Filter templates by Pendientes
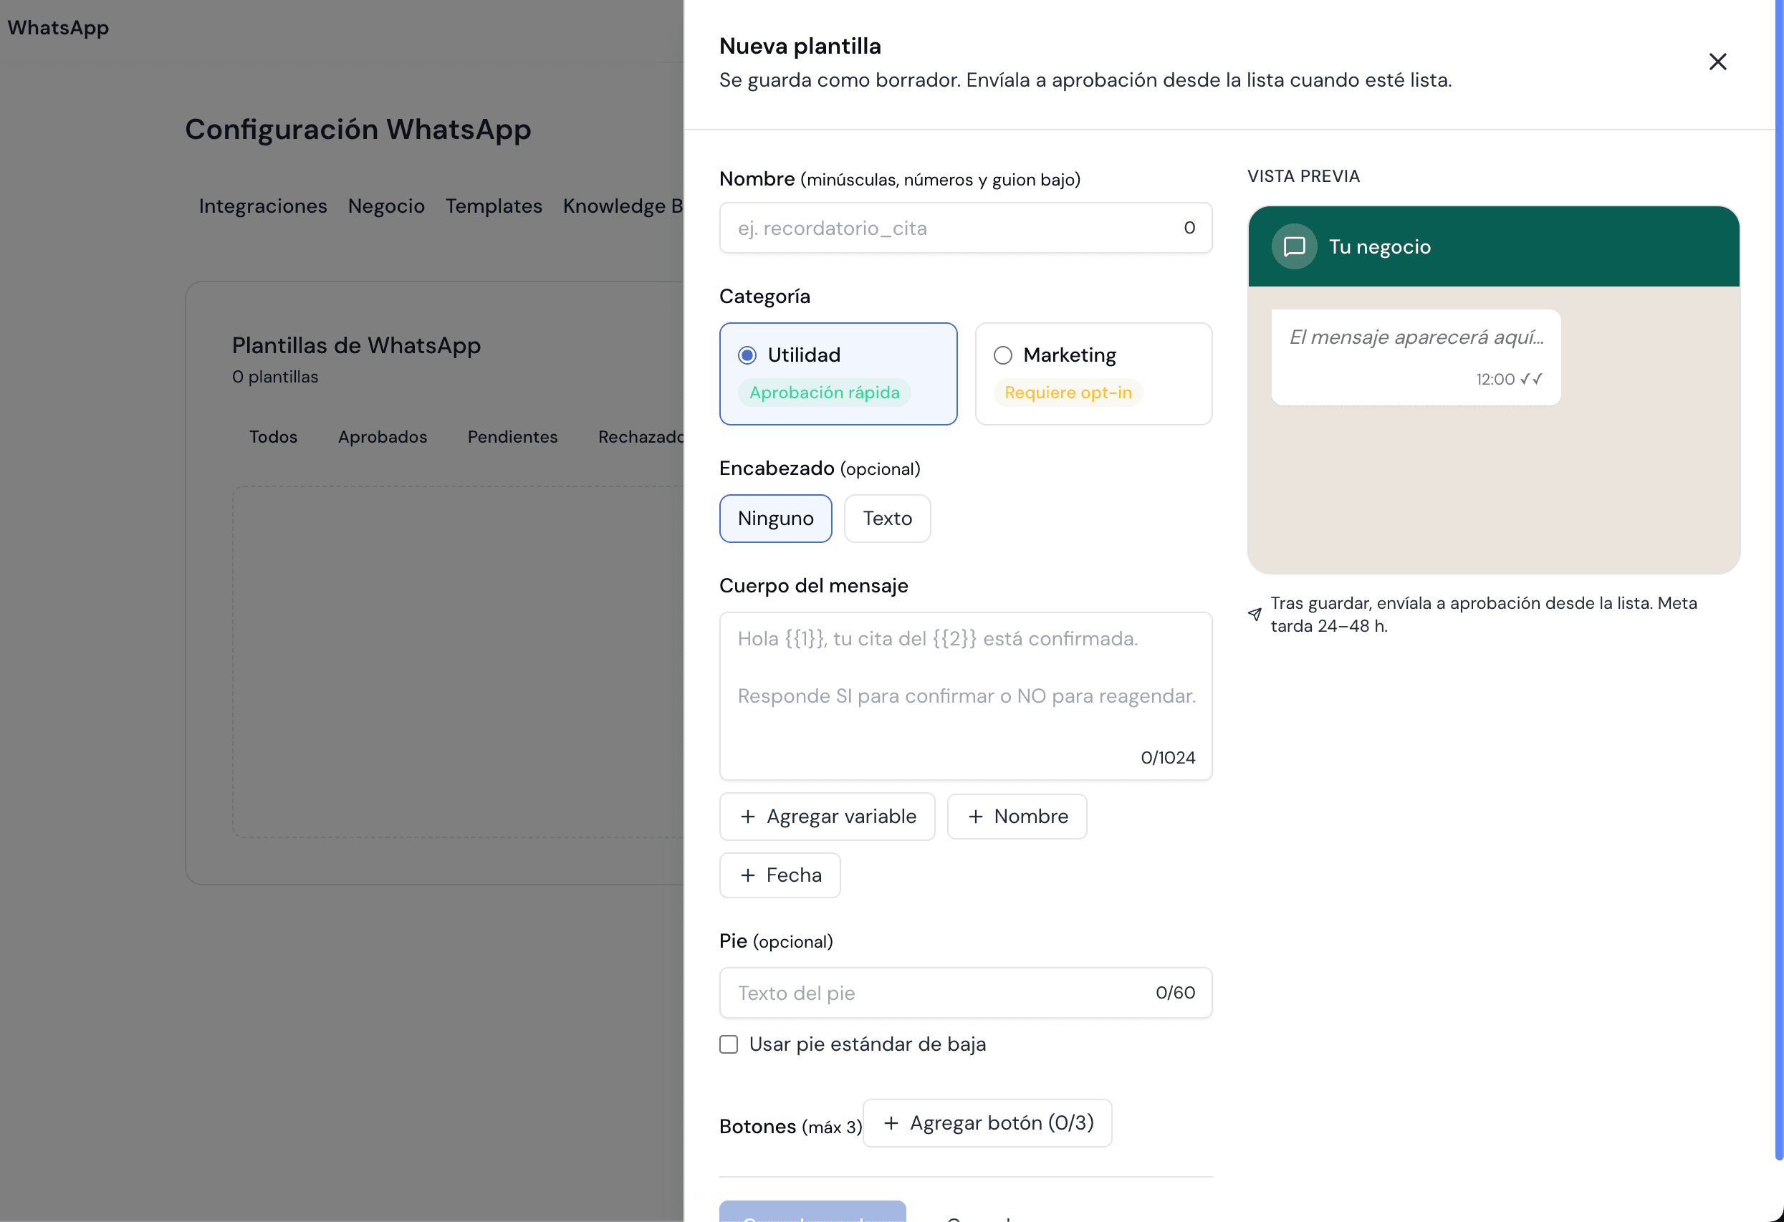Screen dimensions: 1784x1222 point(513,437)
